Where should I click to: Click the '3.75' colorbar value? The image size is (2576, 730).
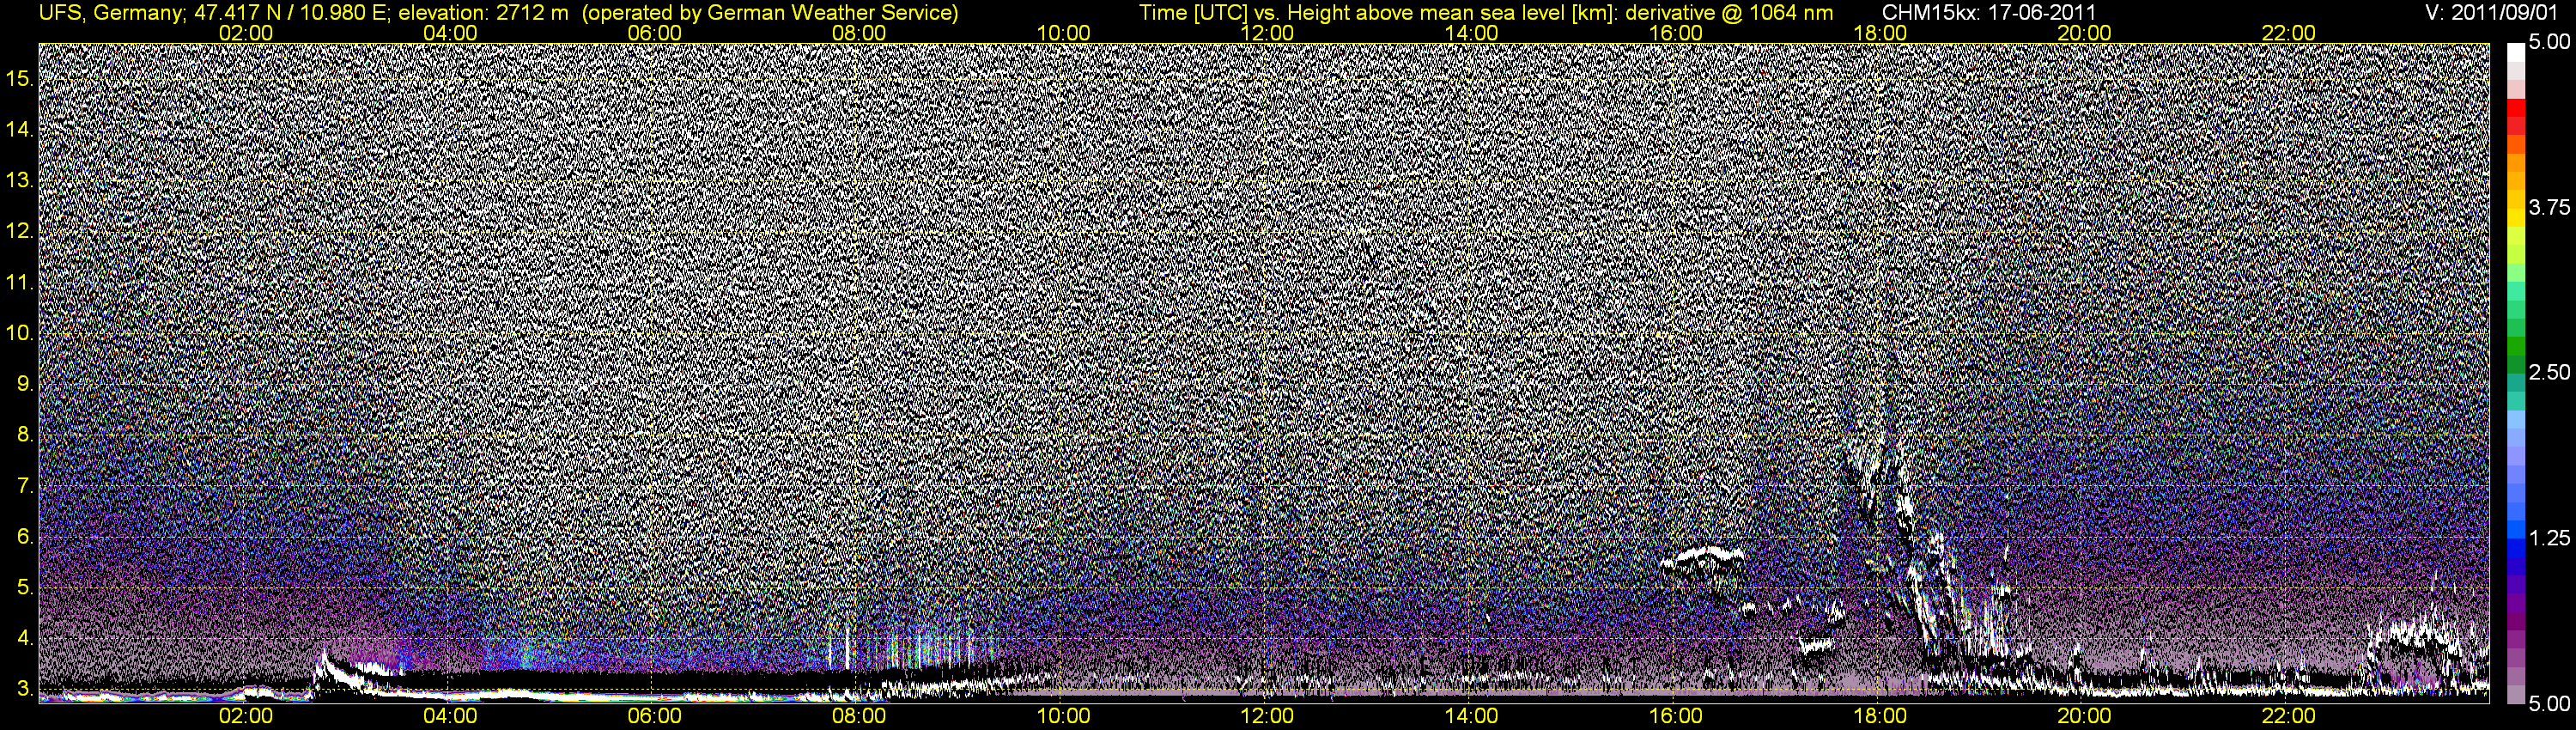[2549, 207]
